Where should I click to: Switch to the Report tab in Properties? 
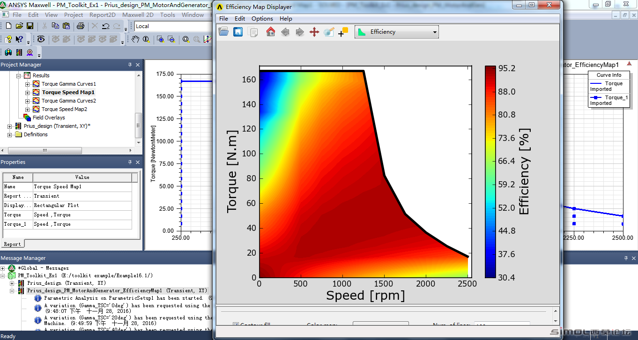(x=13, y=244)
